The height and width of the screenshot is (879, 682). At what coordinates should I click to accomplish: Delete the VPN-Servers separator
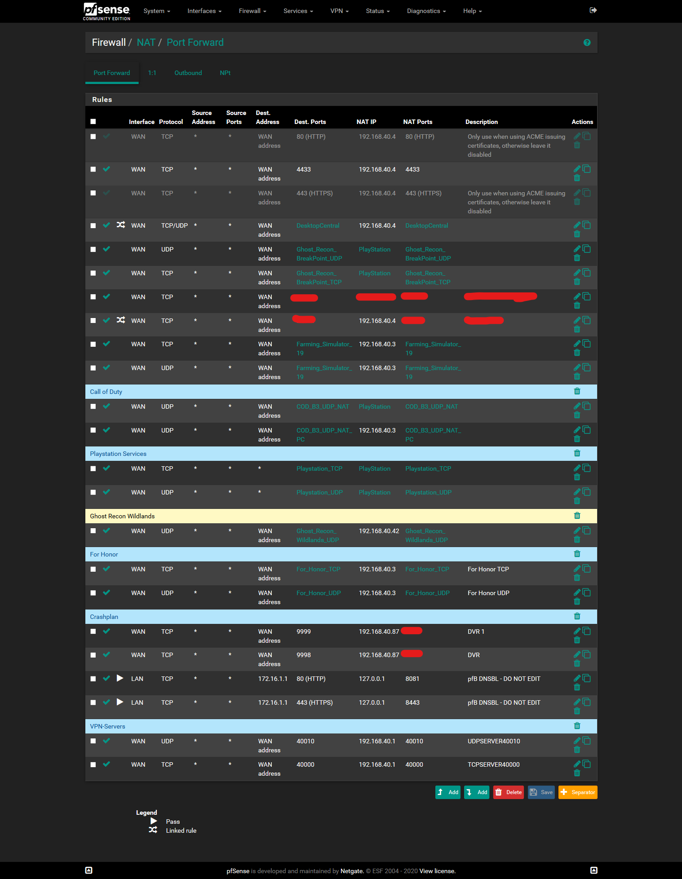577,726
